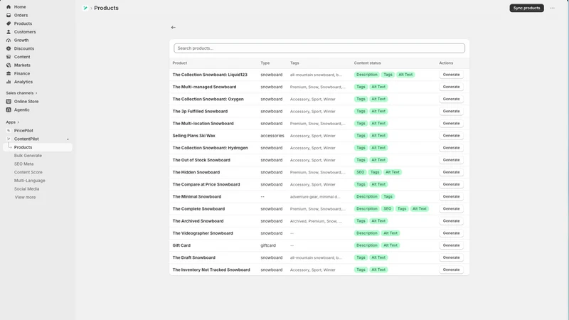Click the Products tag icon in the sidebar
The image size is (569, 320).
click(9, 23)
